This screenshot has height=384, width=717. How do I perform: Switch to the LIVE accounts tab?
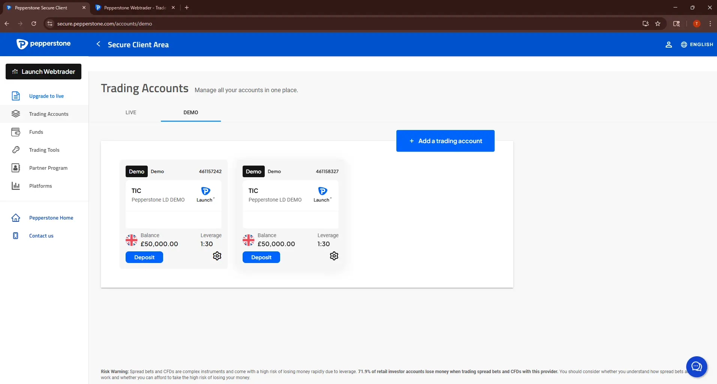coord(131,112)
